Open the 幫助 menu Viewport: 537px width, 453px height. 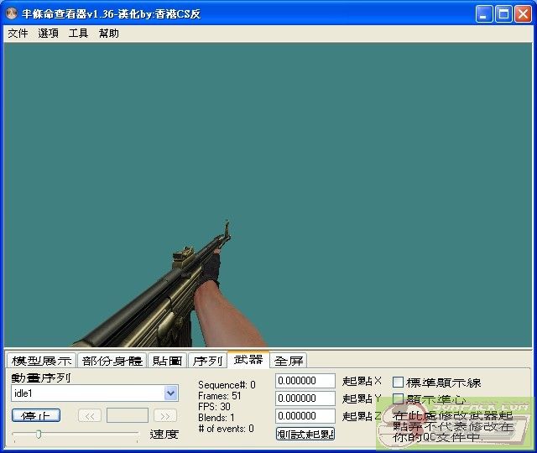(109, 34)
